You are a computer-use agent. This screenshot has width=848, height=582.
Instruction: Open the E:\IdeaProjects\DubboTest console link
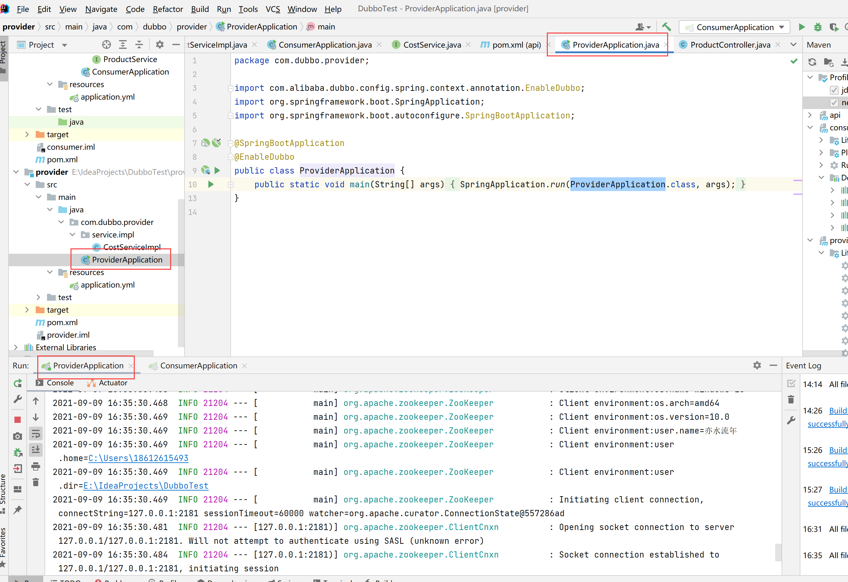click(x=146, y=486)
